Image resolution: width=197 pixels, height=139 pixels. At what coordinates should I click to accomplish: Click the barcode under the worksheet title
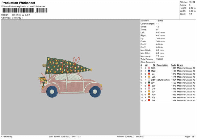pyautogui.click(x=25, y=10)
